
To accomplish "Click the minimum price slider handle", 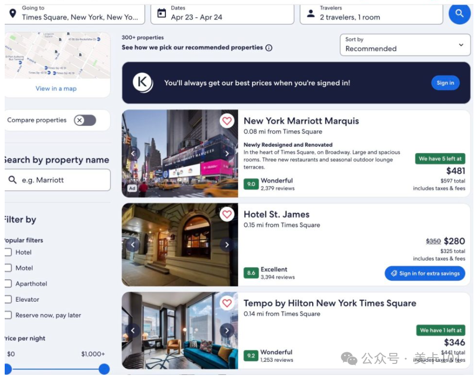I will (8, 369).
